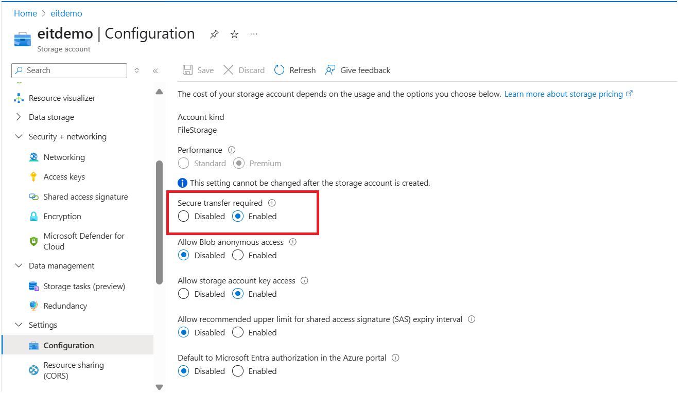Open Storage tasks (preview) menu item
The image size is (678, 393).
tap(84, 287)
